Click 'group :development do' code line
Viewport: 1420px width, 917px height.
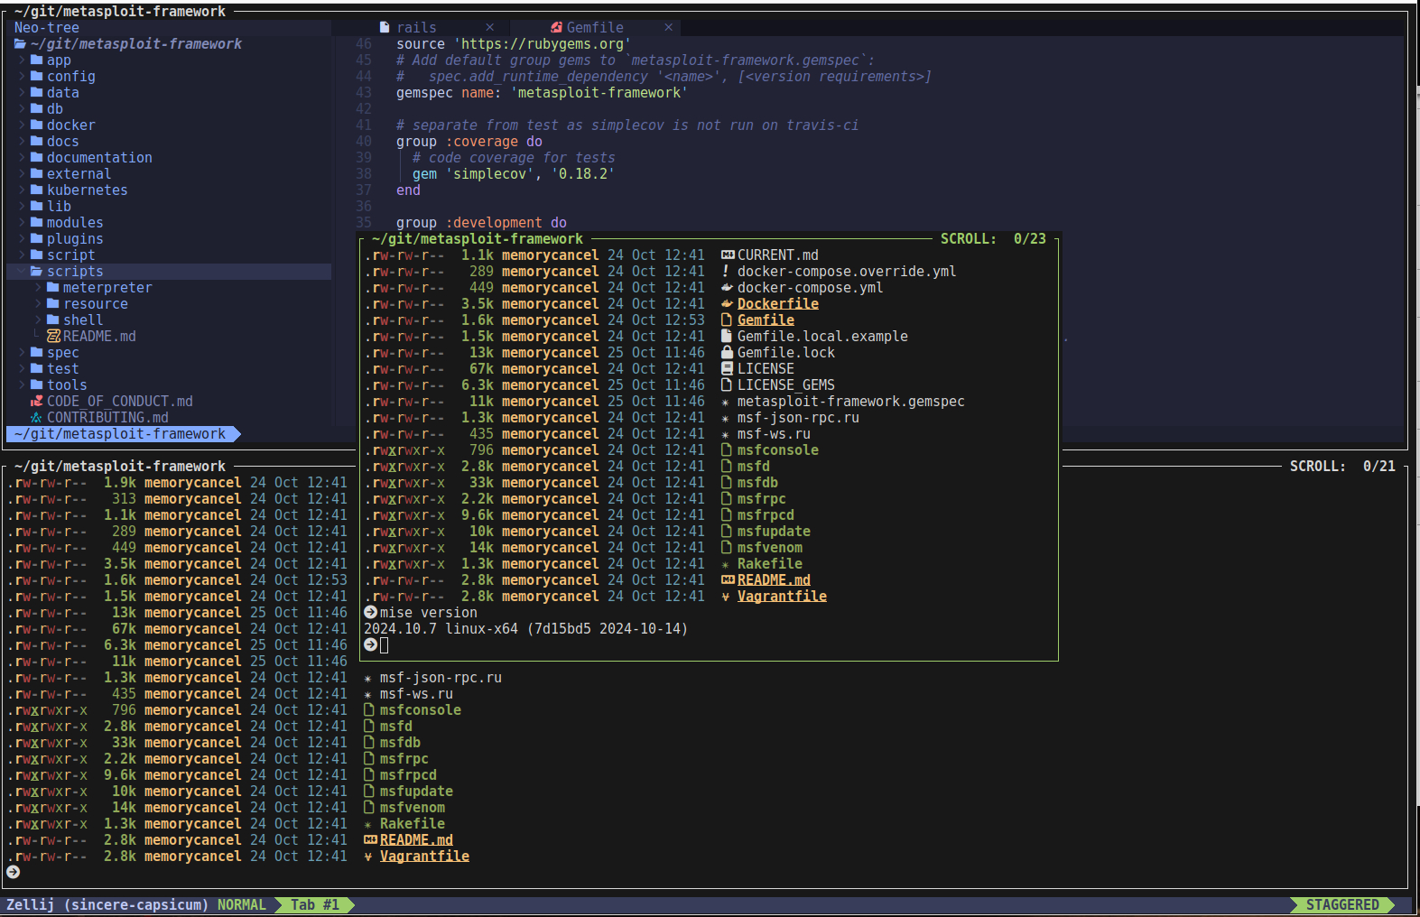click(x=482, y=223)
